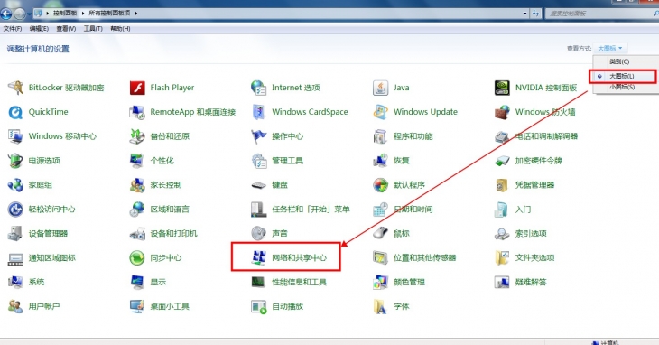Expand arrow after 所有控制面板项 breadcrumb
Screen dimensions: 659x345
click(x=136, y=14)
